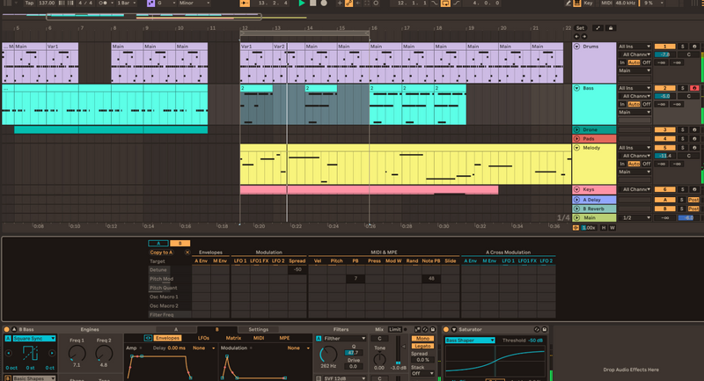
Task: Open the Bass Shaper preset dropdown in Saturator
Action: (x=470, y=341)
